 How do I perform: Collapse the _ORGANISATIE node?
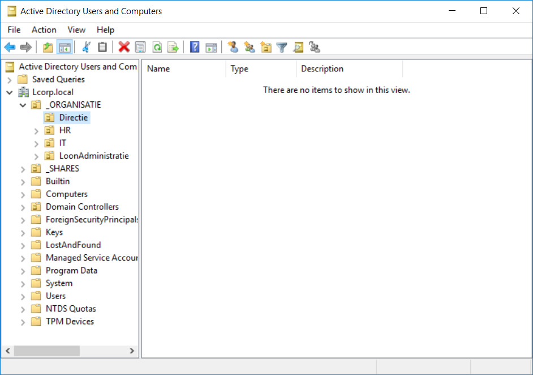point(23,105)
